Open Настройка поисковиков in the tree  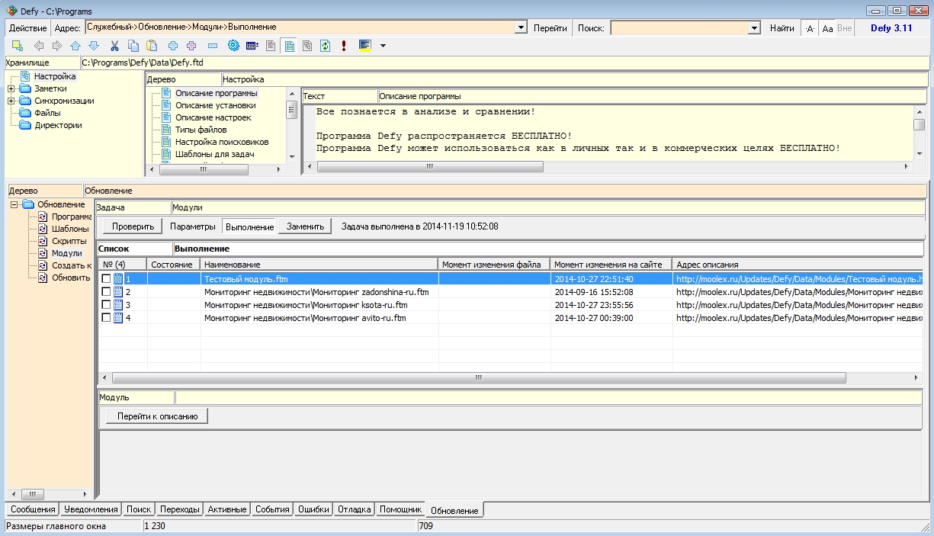pyautogui.click(x=221, y=142)
